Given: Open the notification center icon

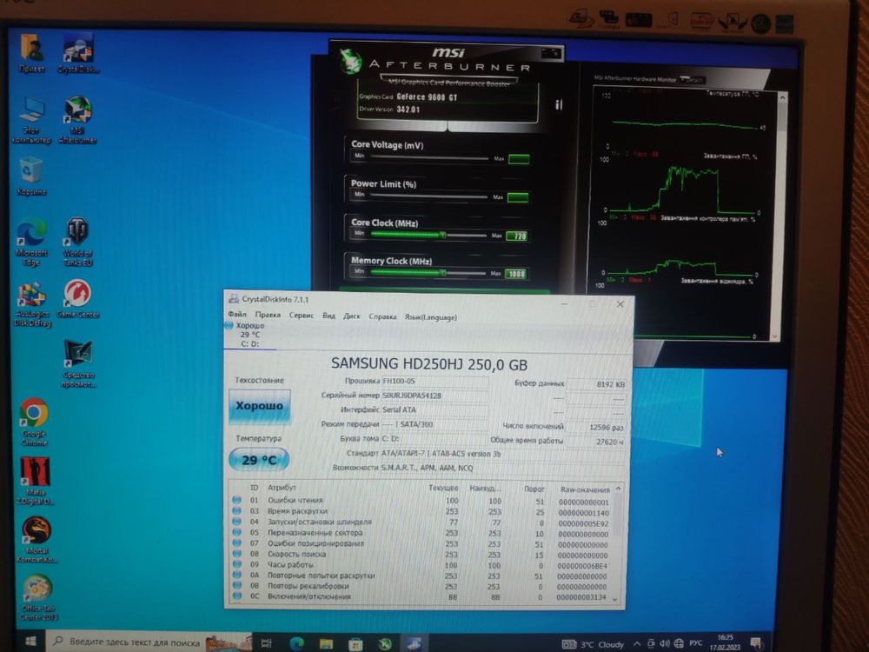Looking at the screenshot, I should 755,643.
